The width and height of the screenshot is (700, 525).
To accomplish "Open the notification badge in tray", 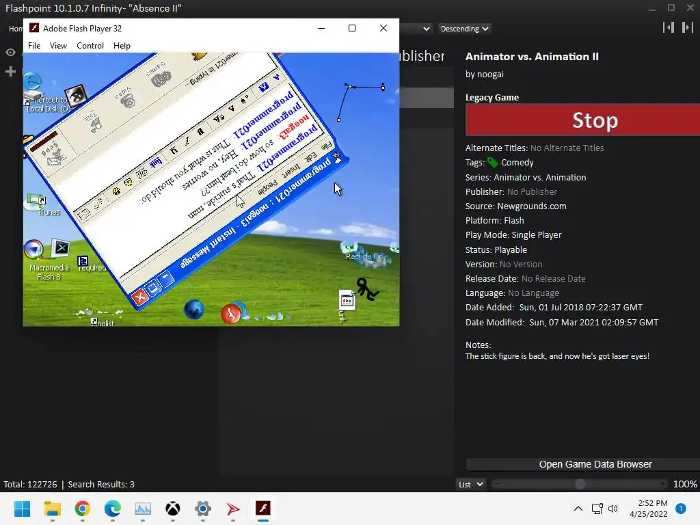I will (681, 509).
